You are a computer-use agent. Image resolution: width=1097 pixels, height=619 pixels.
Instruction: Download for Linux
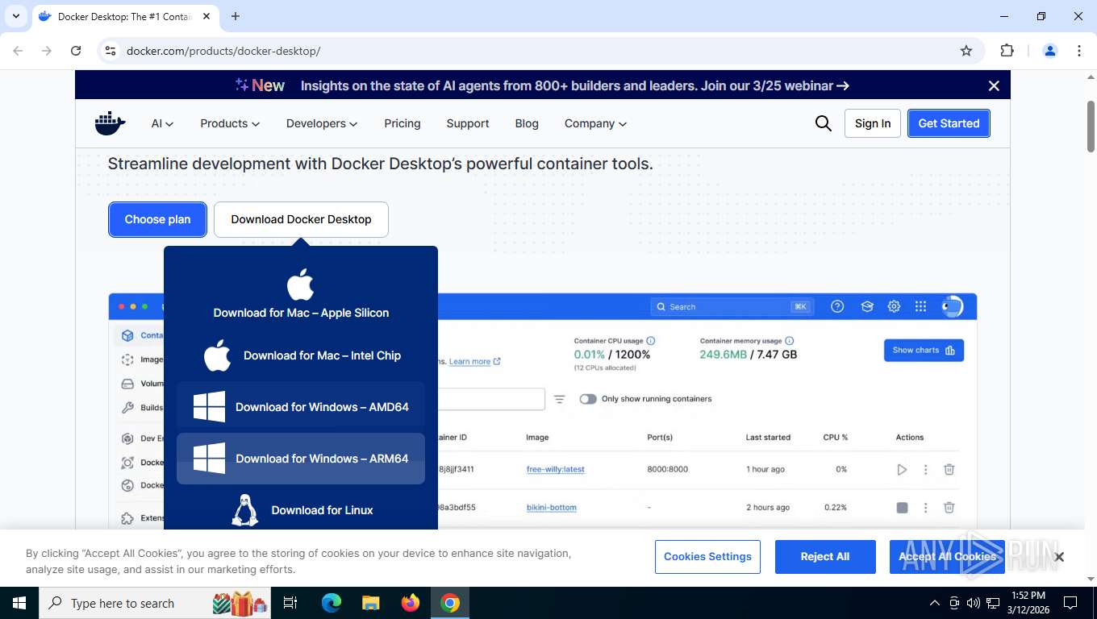[301, 510]
